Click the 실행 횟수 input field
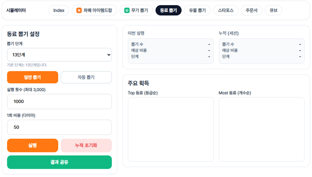The width and height of the screenshot is (312, 177). pyautogui.click(x=59, y=101)
